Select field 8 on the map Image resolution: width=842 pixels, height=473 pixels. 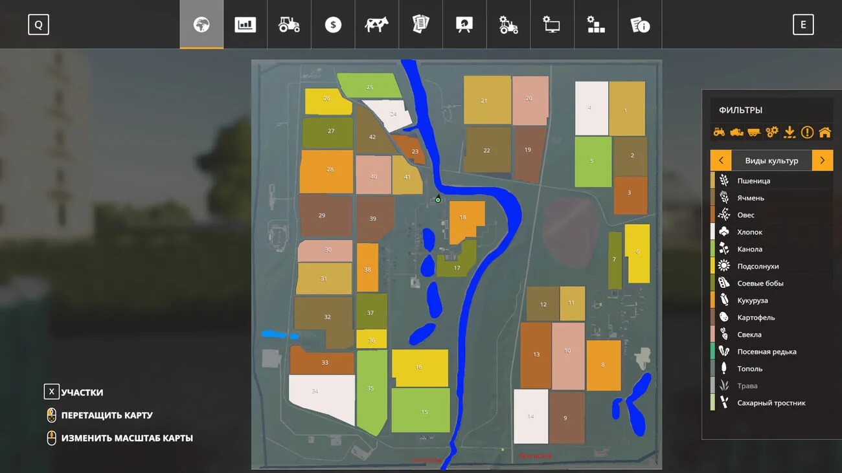point(604,366)
